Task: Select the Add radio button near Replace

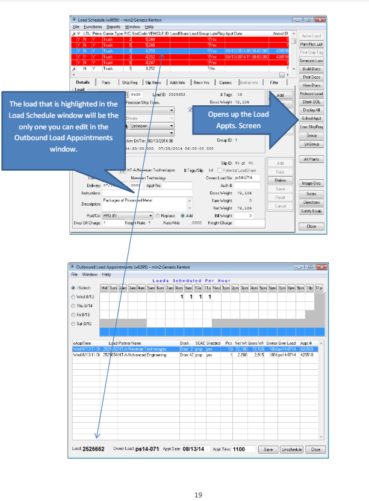Action: tap(182, 216)
